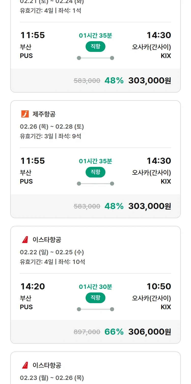Open the 303,000원 fare on the 9석 flight

click(x=149, y=206)
